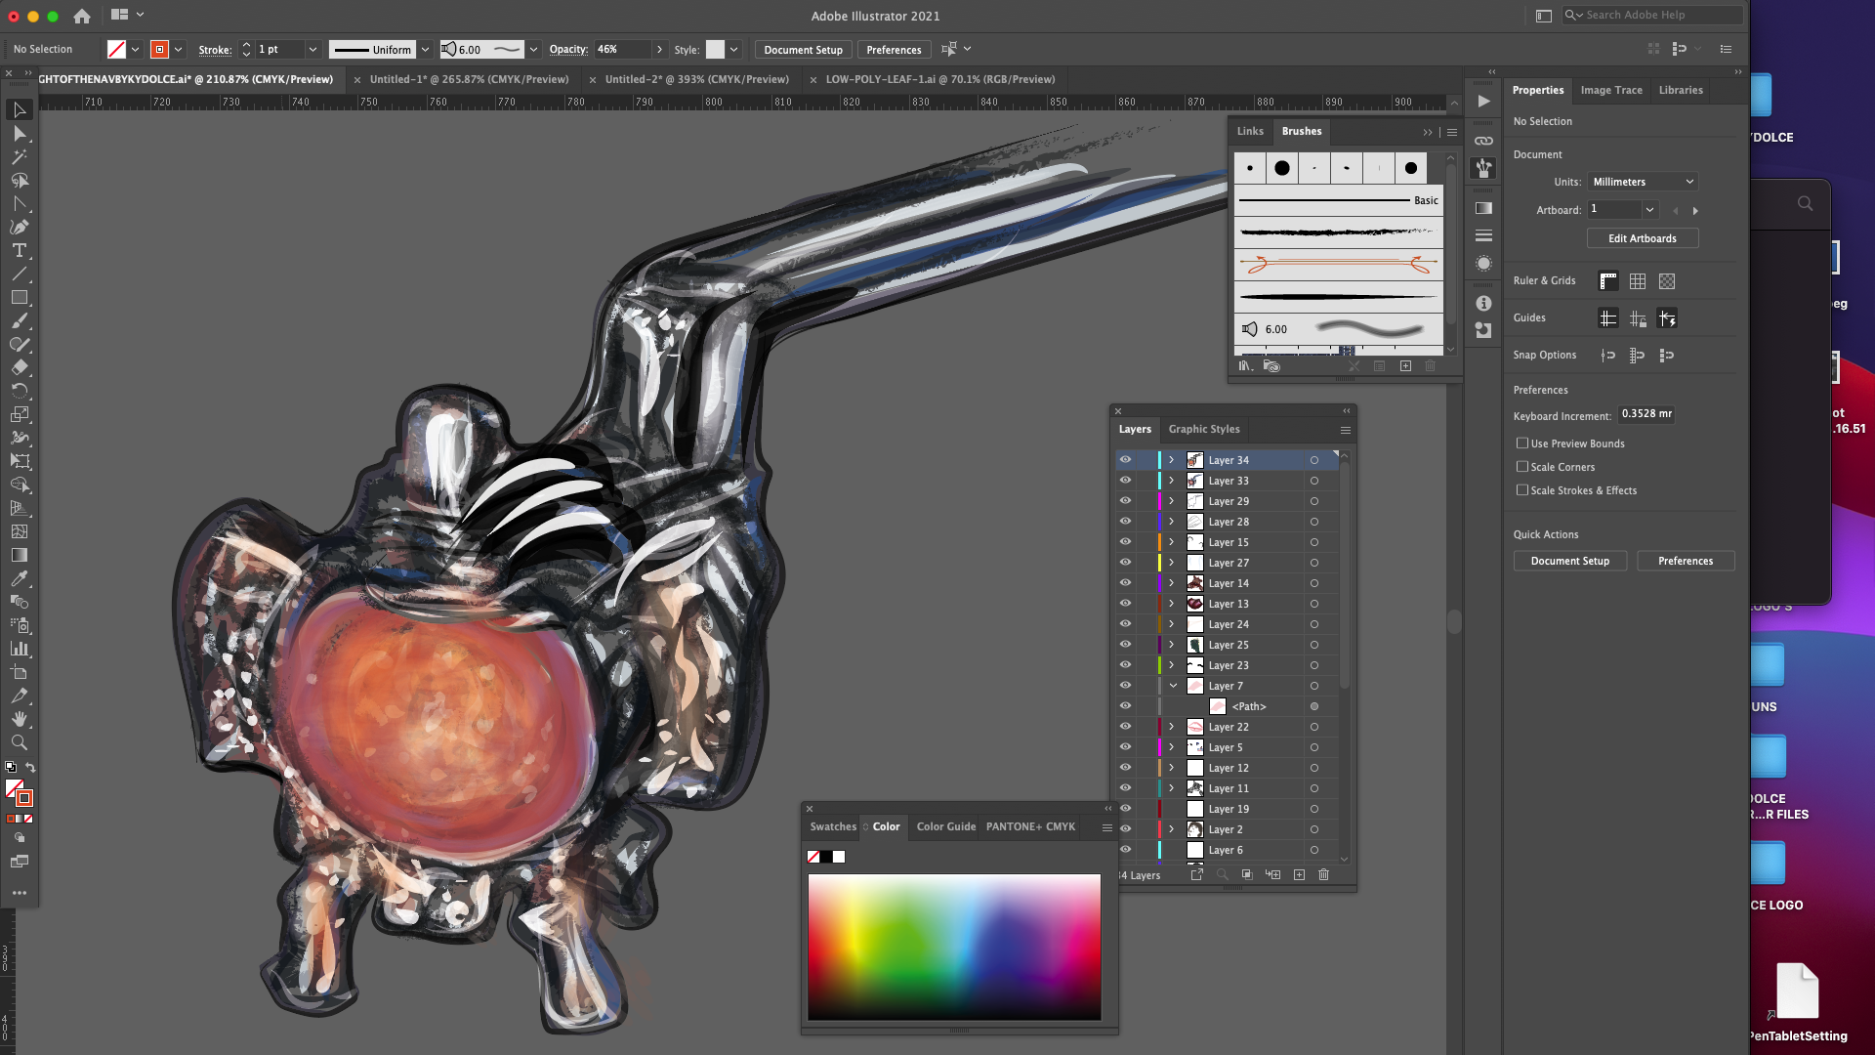Open the Artboard number dropdown
Image resolution: width=1875 pixels, height=1055 pixels.
point(1649,210)
